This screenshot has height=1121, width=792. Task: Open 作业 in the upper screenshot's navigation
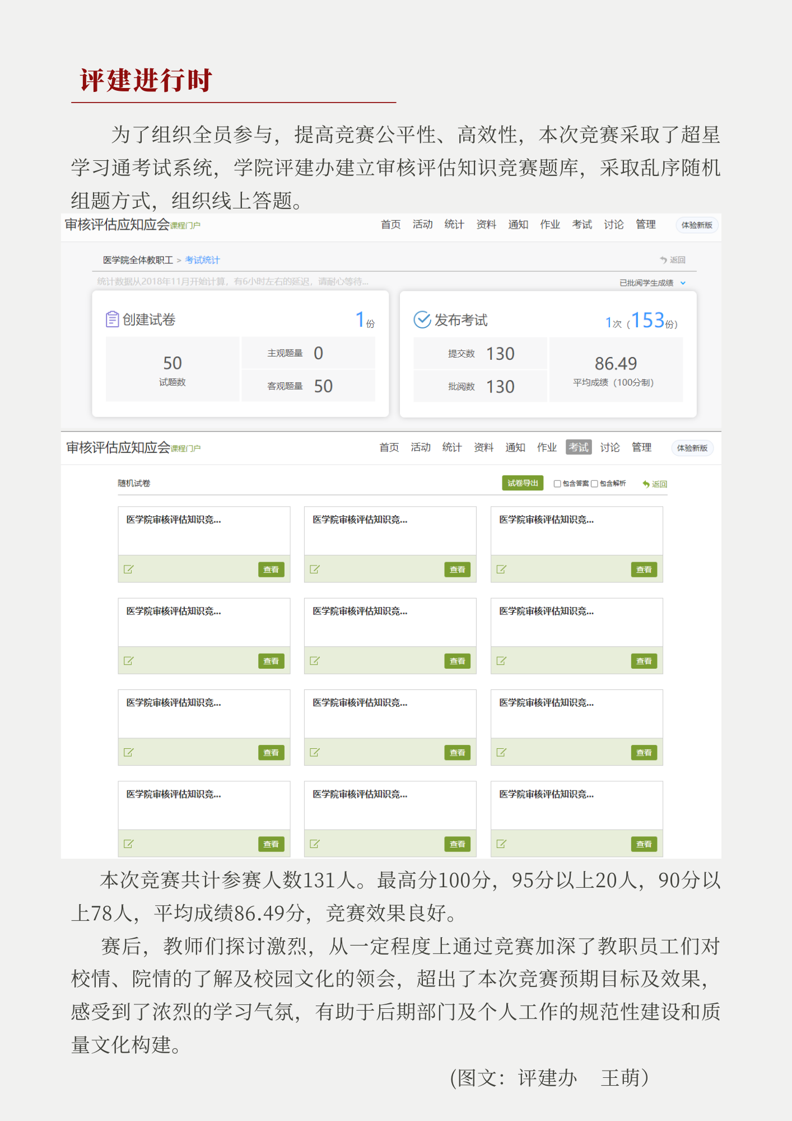(x=550, y=225)
